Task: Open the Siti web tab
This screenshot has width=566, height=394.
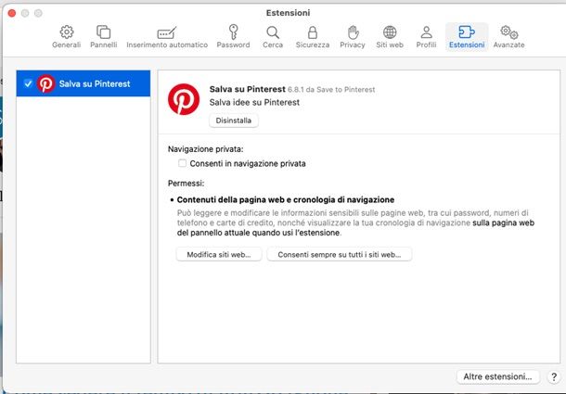Action: [390, 37]
